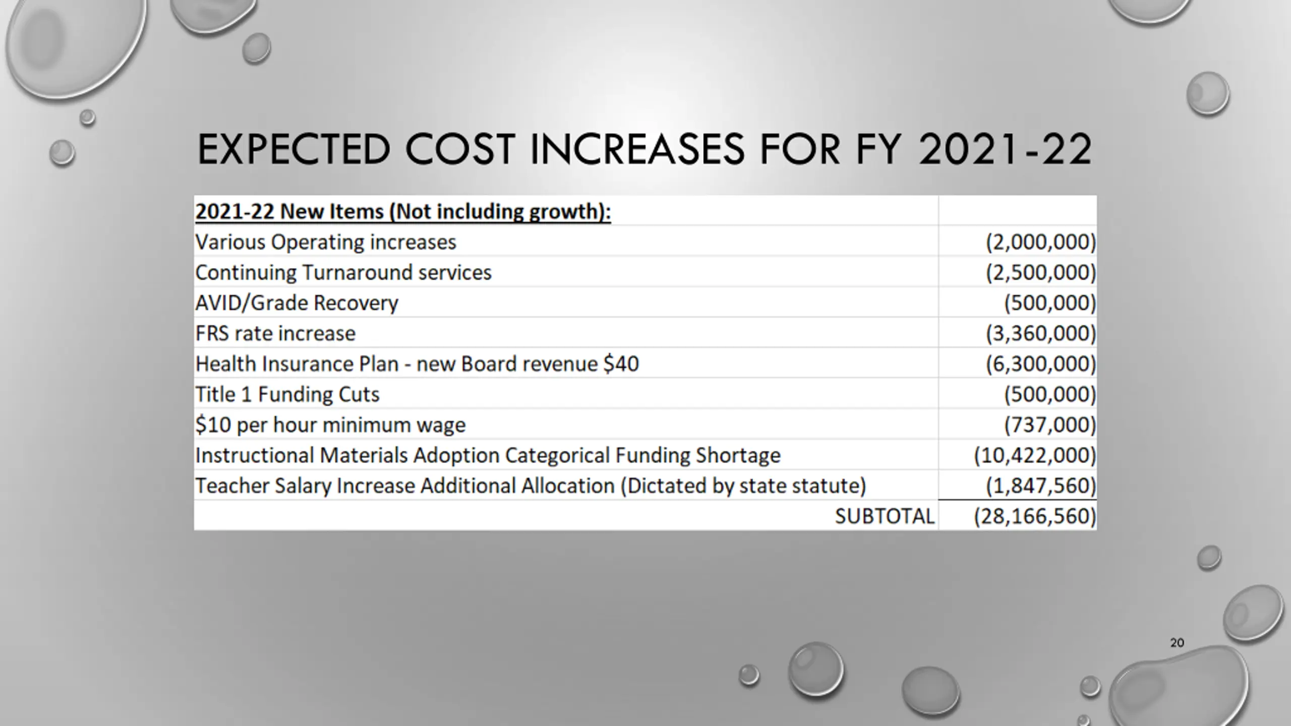Select the Health Insurance Plan row label
Viewport: 1291px width, 726px height.
point(417,364)
